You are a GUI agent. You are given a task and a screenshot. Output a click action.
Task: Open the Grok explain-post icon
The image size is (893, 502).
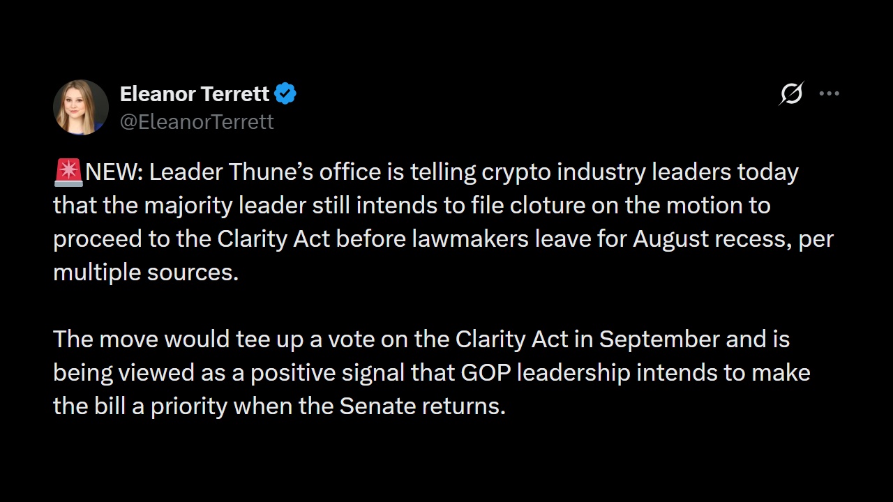pyautogui.click(x=791, y=93)
